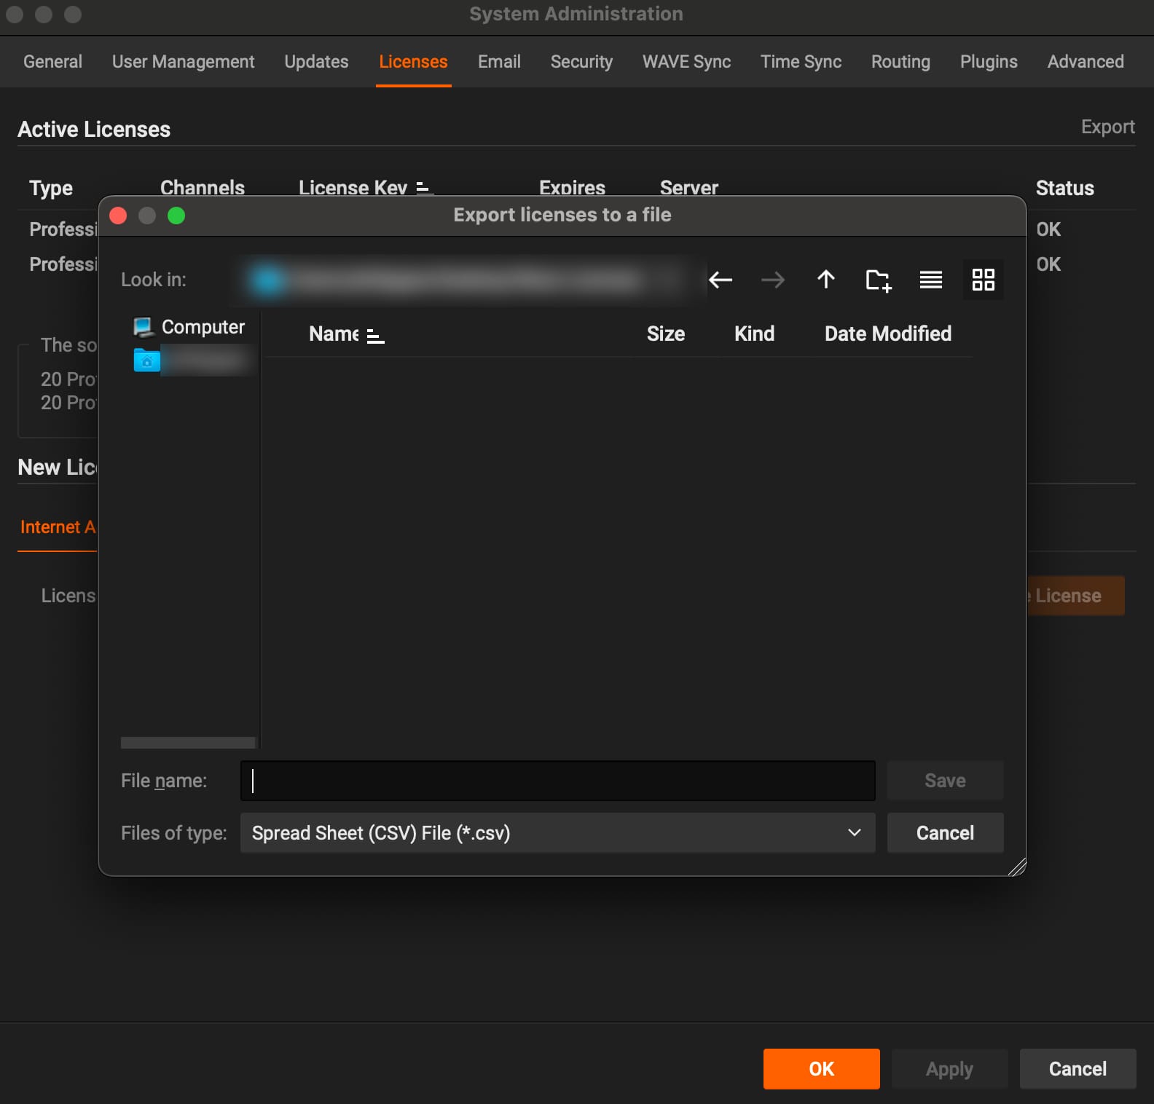The image size is (1154, 1104).
Task: Sort licenses by the Type column
Action: click(51, 189)
